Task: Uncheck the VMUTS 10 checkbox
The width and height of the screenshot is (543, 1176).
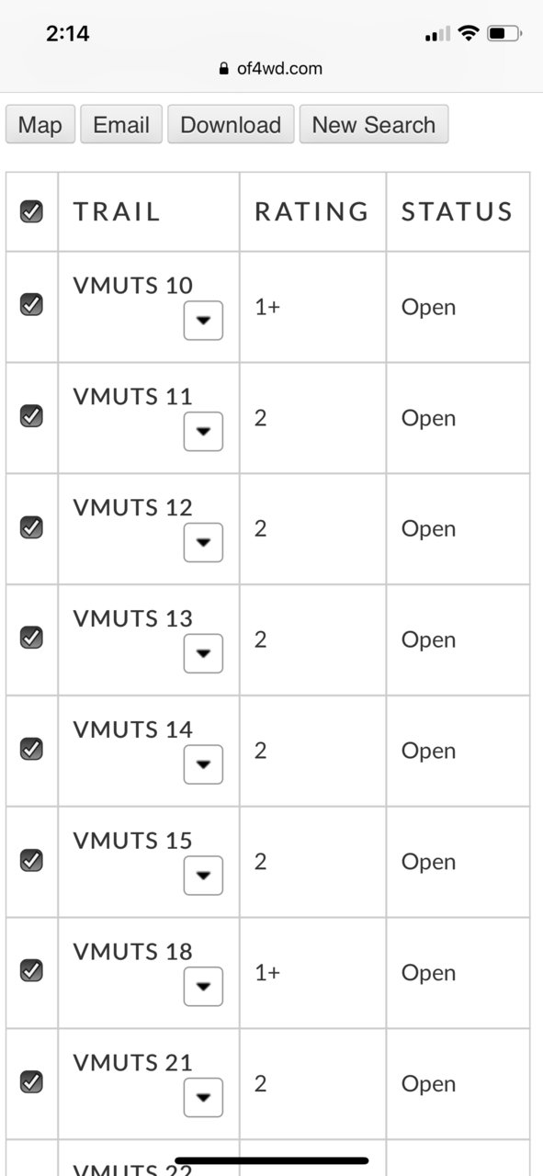Action: pyautogui.click(x=31, y=304)
